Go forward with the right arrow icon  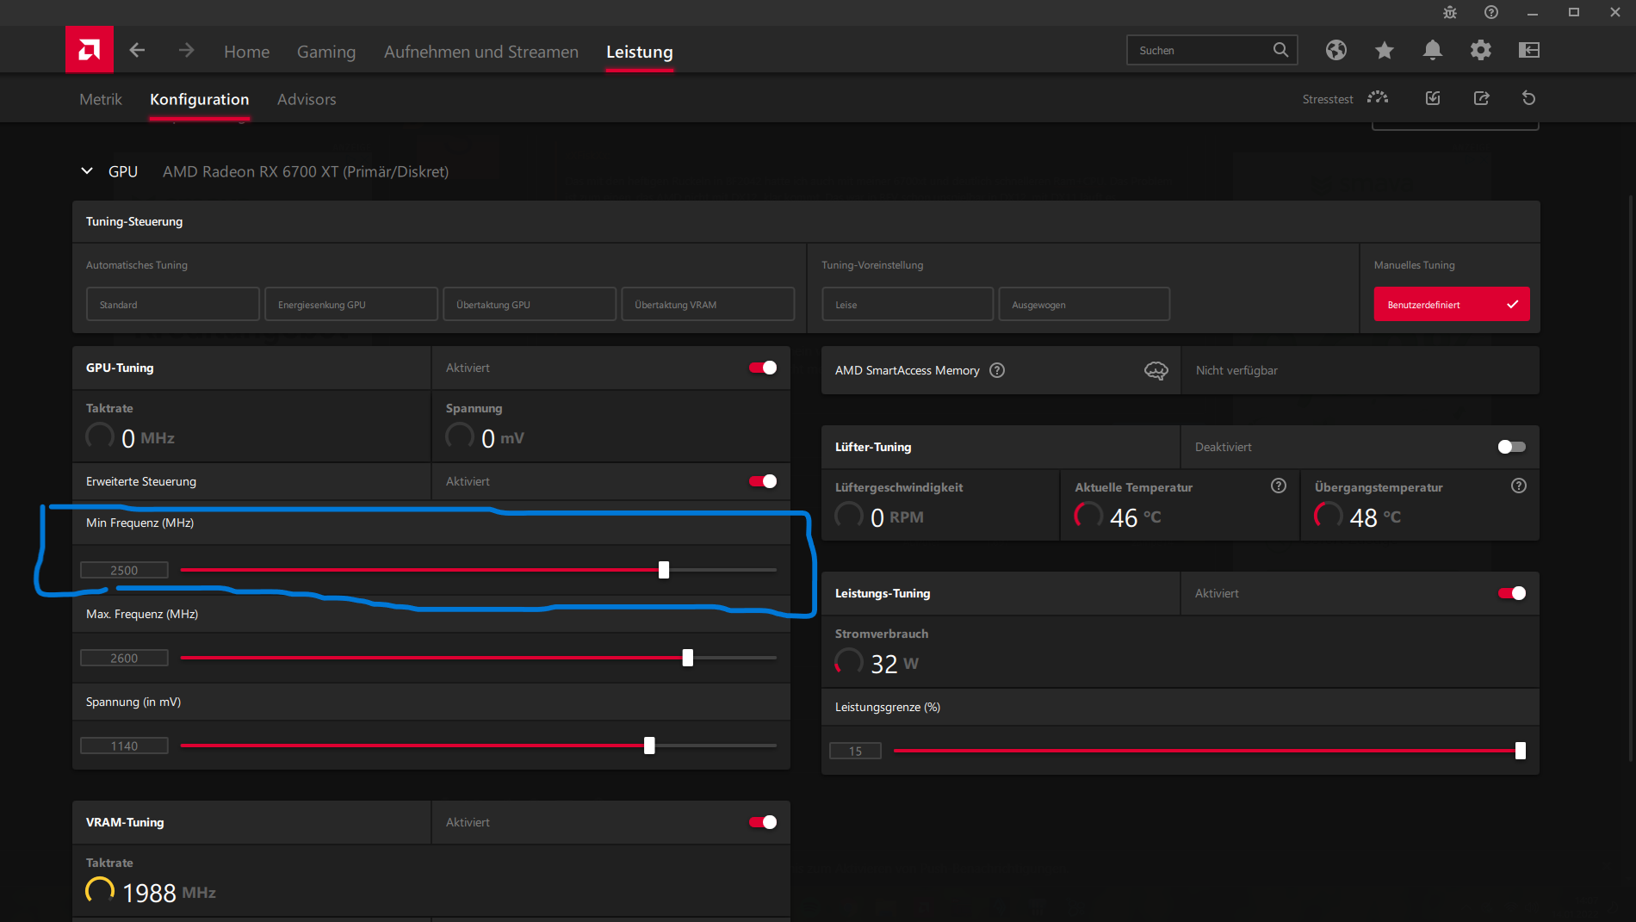tap(186, 50)
